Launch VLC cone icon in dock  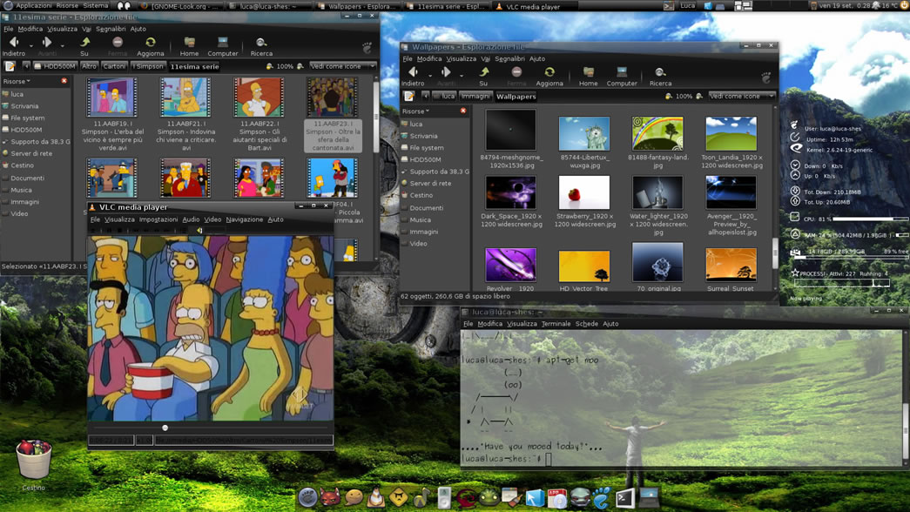click(x=376, y=497)
